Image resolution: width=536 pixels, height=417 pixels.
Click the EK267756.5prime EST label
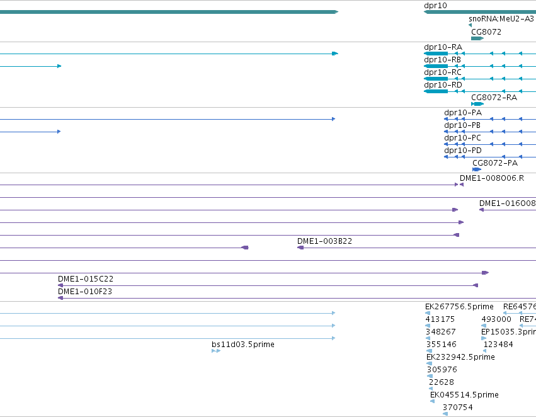click(x=459, y=307)
